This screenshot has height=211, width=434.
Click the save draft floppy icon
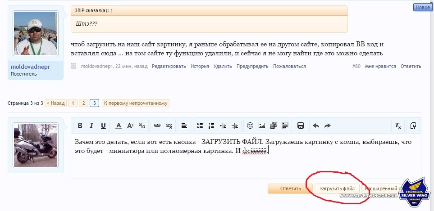[x=301, y=126]
